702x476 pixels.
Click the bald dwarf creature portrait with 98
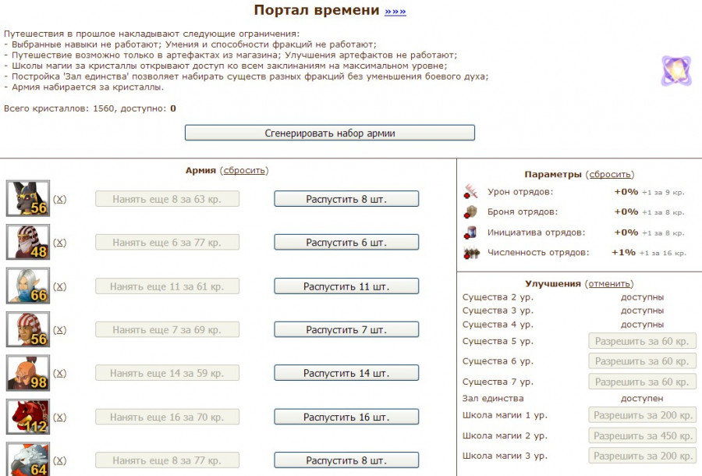28,372
